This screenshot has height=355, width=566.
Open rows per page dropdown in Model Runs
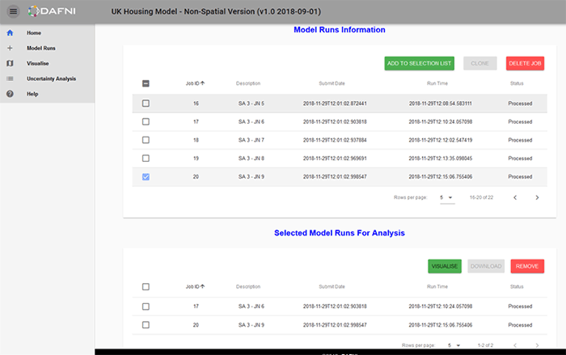tap(446, 197)
